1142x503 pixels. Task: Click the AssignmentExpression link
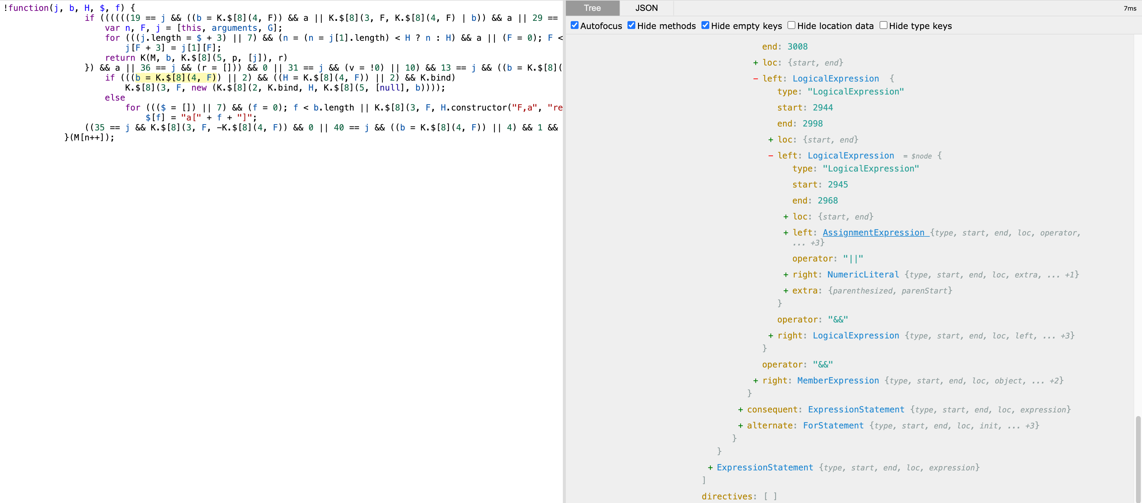[x=873, y=233]
